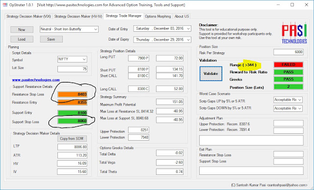
Task: Click the Lower Protection field 7948 in Strategy Summary
Action: click(138, 137)
